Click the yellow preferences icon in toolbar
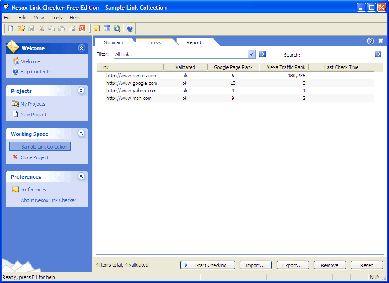Screen dimensions: 389x283 pyautogui.click(x=97, y=28)
